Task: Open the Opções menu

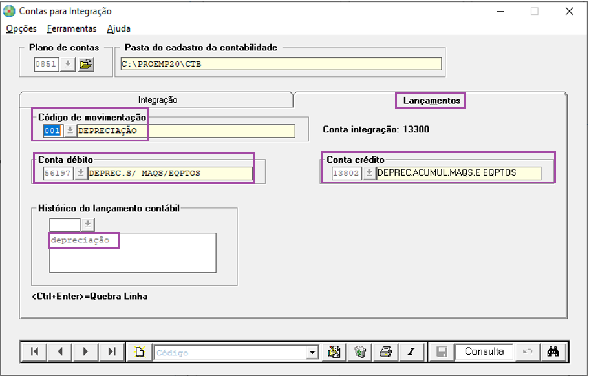Action: [x=21, y=28]
